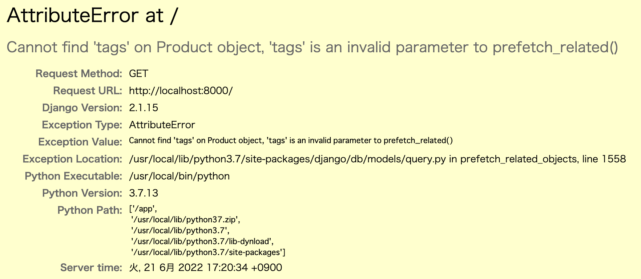Click the "Request Method:" label
Viewport: 641px width, 279px height.
coord(79,74)
